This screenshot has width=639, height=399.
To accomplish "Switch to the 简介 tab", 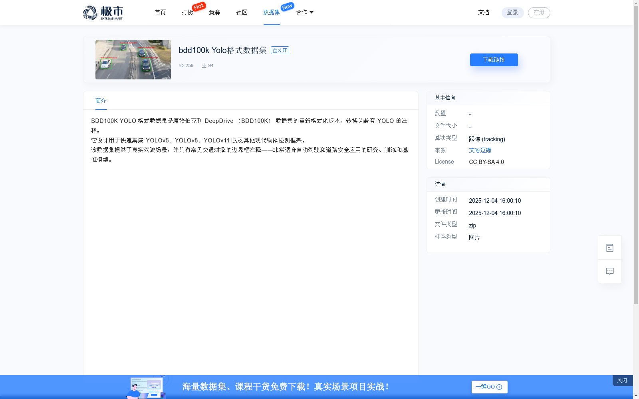I will (x=101, y=101).
